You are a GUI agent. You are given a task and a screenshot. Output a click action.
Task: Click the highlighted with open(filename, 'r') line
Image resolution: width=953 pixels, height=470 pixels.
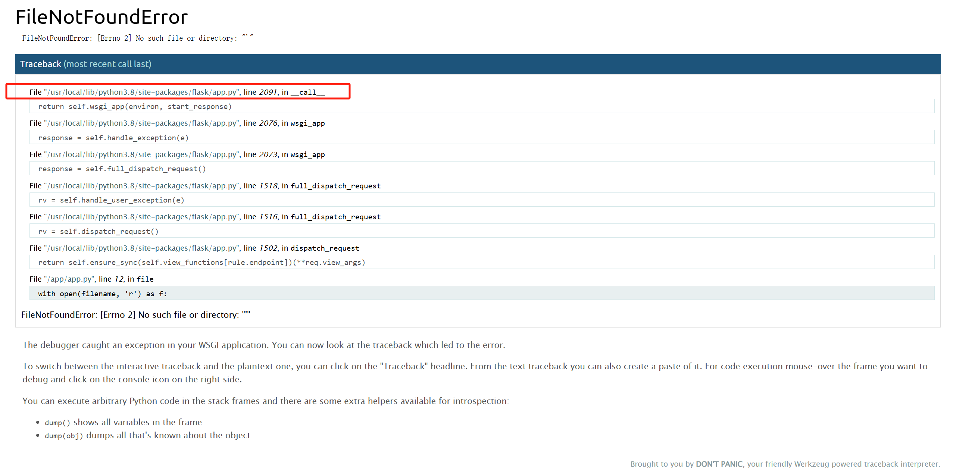102,294
